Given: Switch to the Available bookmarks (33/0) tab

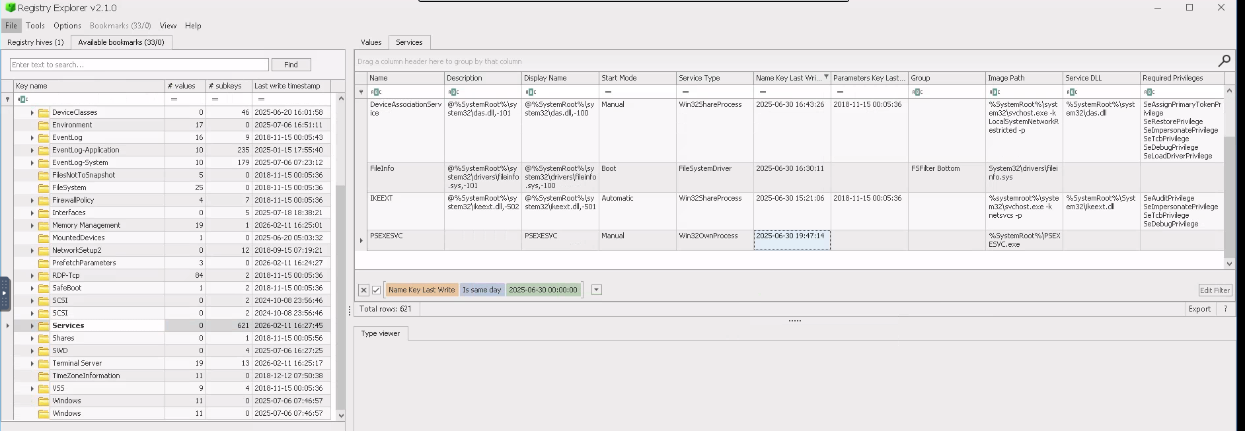Looking at the screenshot, I should (x=121, y=42).
